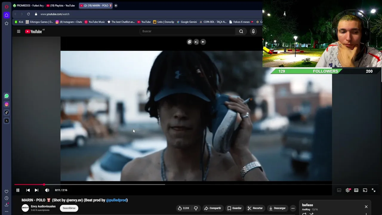Image resolution: width=382 pixels, height=215 pixels.
Task: Open Opera sidebar more options dots
Action: (7, 211)
